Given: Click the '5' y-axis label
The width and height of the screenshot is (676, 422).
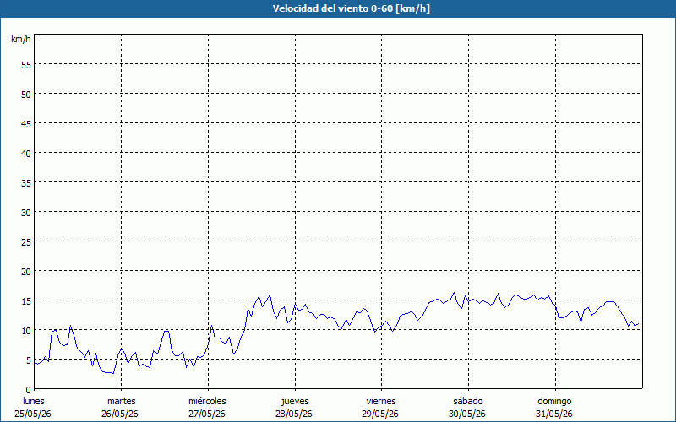Looking at the screenshot, I should coord(29,360).
